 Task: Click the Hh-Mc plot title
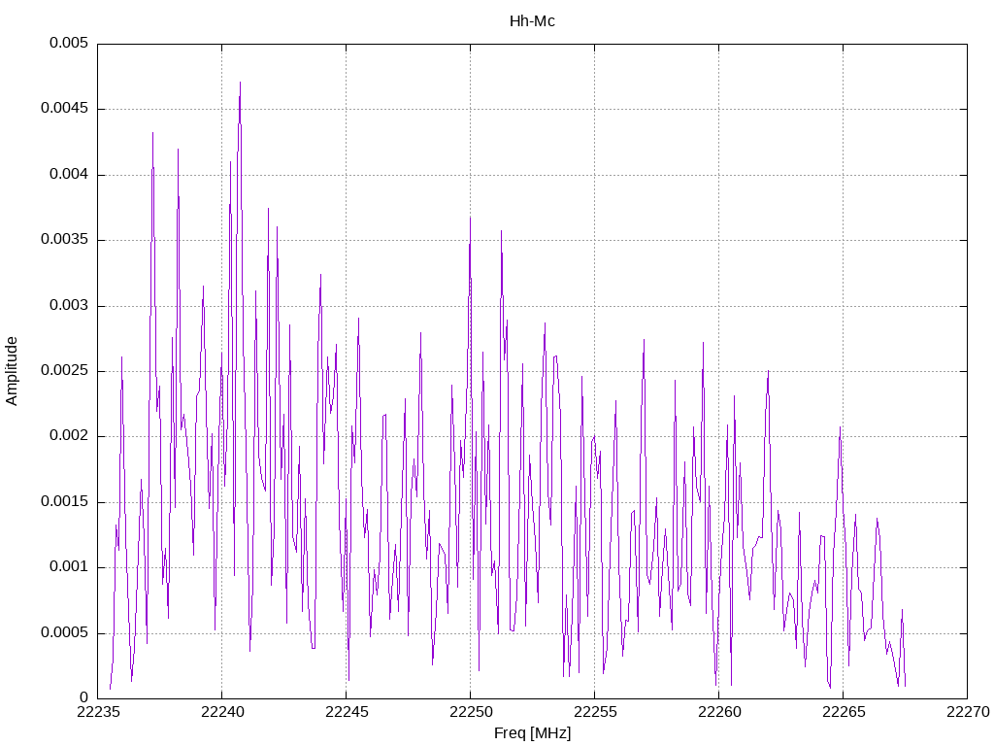[x=532, y=21]
